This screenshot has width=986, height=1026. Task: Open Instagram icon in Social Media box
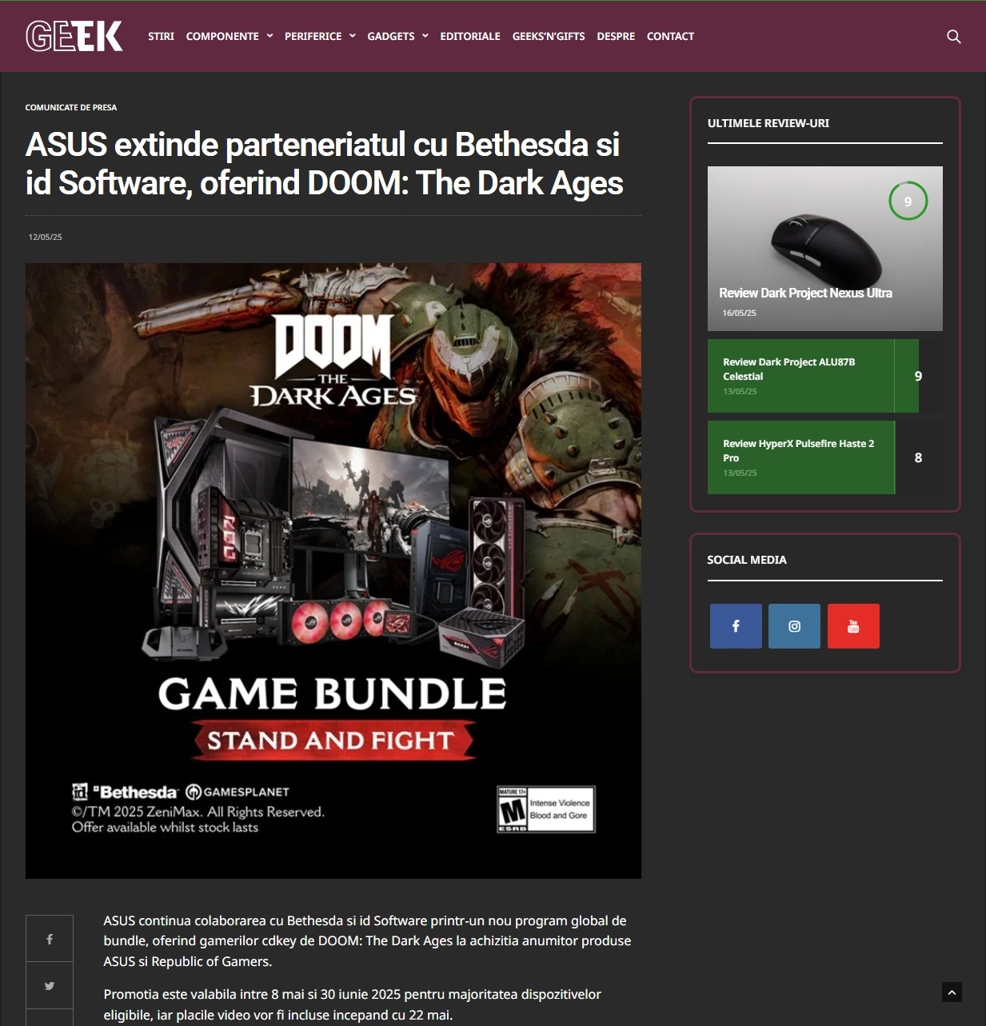pyautogui.click(x=794, y=626)
